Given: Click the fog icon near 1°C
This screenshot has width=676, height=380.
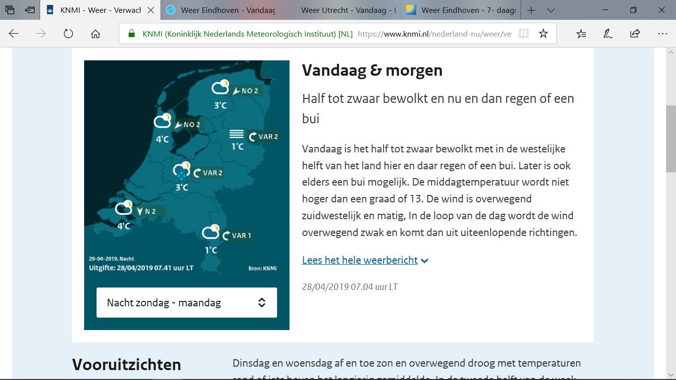Looking at the screenshot, I should coord(237,134).
